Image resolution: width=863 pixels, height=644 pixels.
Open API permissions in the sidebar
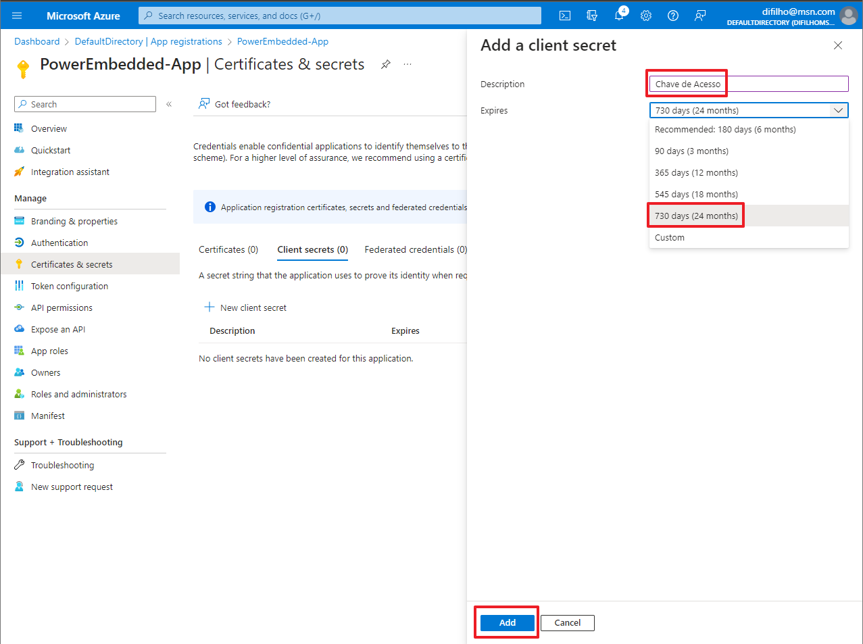pos(61,308)
